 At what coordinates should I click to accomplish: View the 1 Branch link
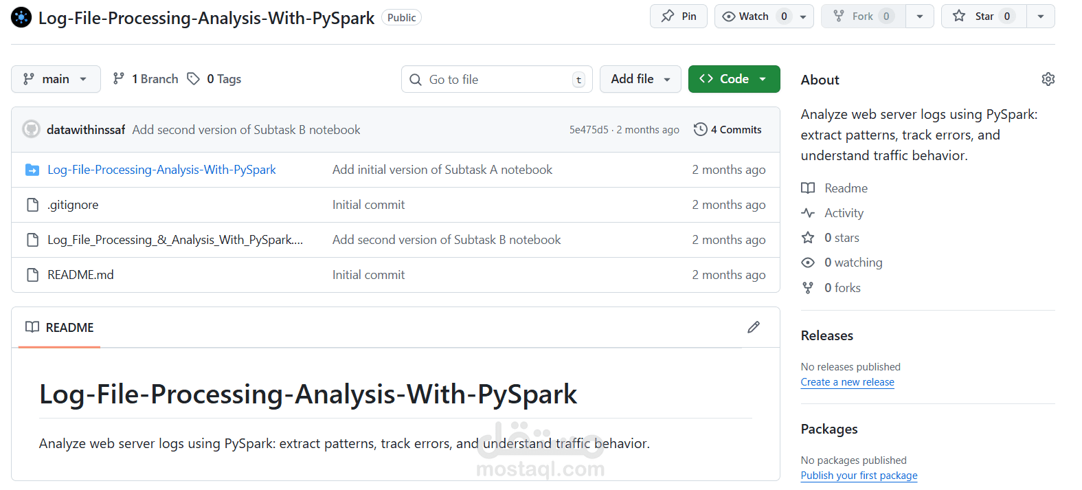click(x=146, y=79)
